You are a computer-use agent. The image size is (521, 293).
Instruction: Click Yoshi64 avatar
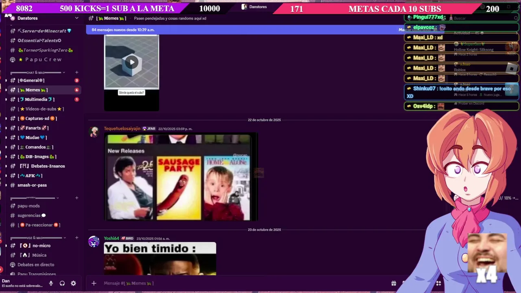(x=94, y=241)
